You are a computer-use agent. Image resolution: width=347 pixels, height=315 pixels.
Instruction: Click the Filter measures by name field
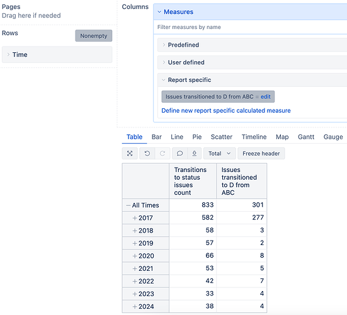tap(250, 27)
